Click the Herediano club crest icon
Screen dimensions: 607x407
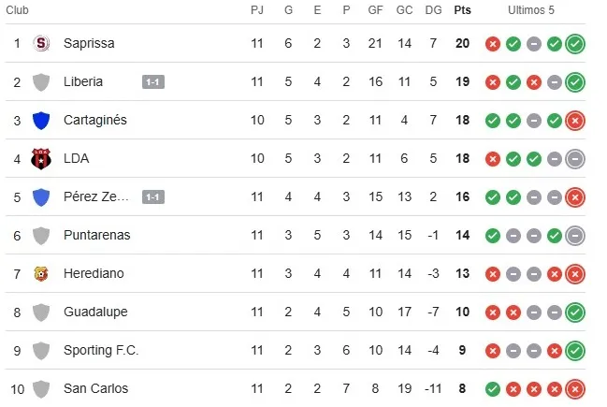coord(41,274)
